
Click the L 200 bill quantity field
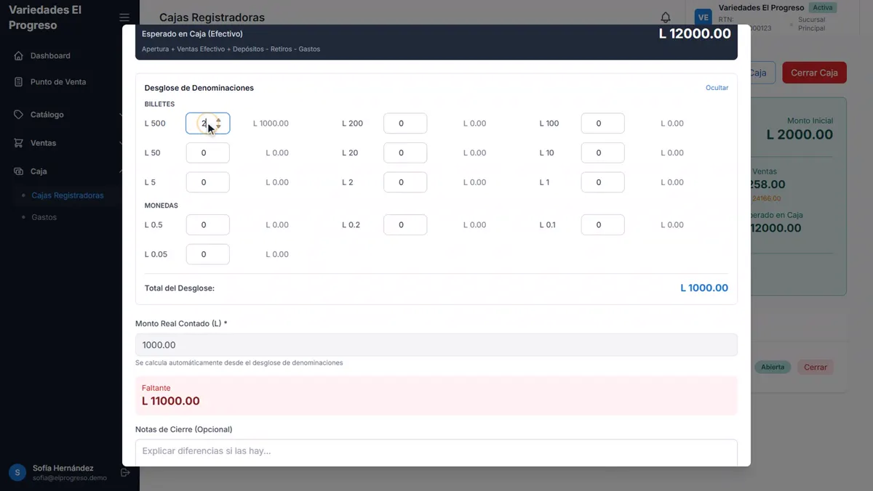405,123
